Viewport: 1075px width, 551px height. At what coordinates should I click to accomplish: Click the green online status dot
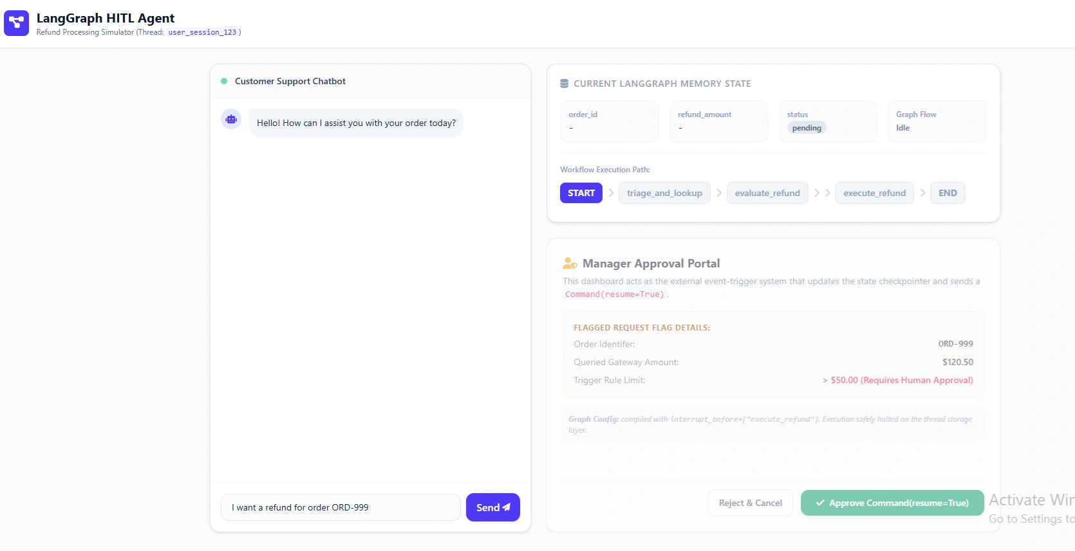point(224,81)
